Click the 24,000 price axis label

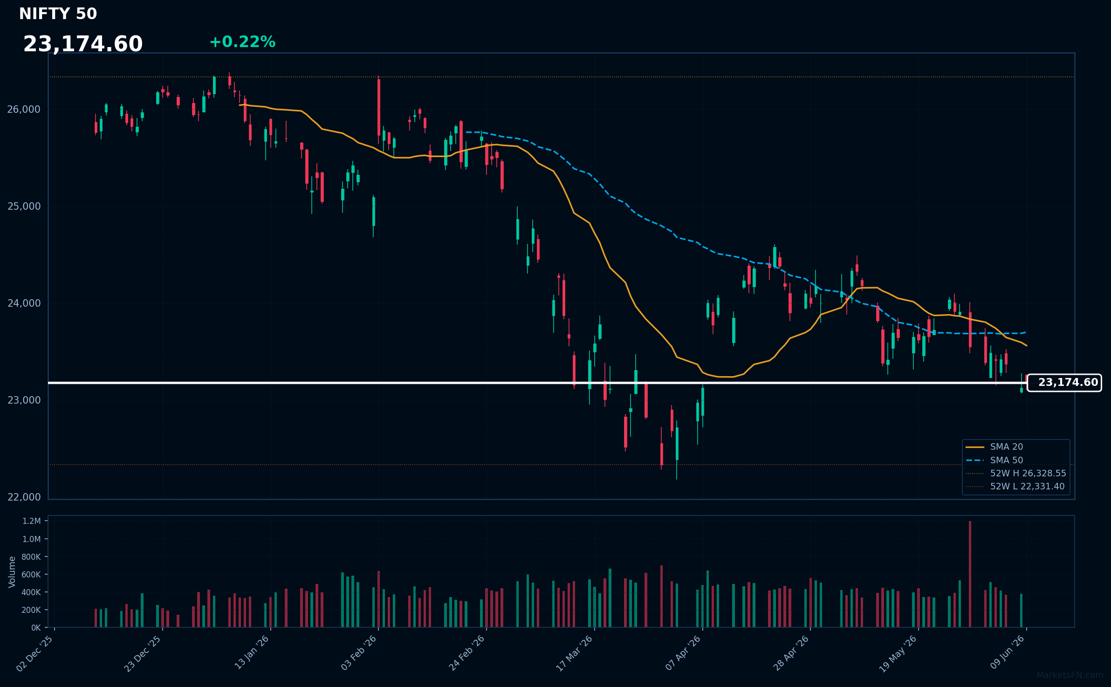tap(24, 303)
